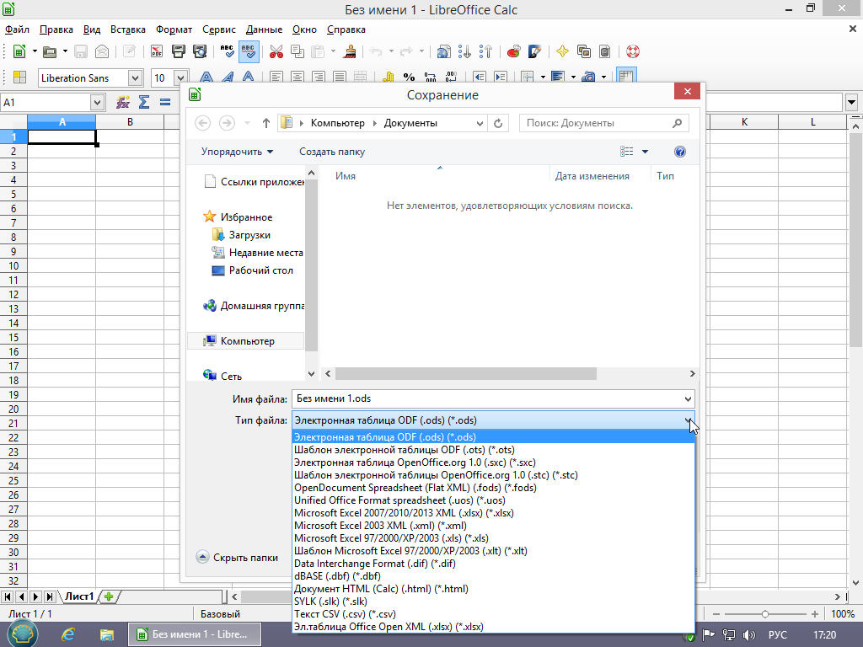
Task: Click the Open file folder icon
Action: click(50, 51)
